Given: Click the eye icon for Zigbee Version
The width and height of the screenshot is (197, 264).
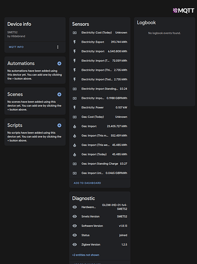Looking at the screenshot, I should pos(75,244).
